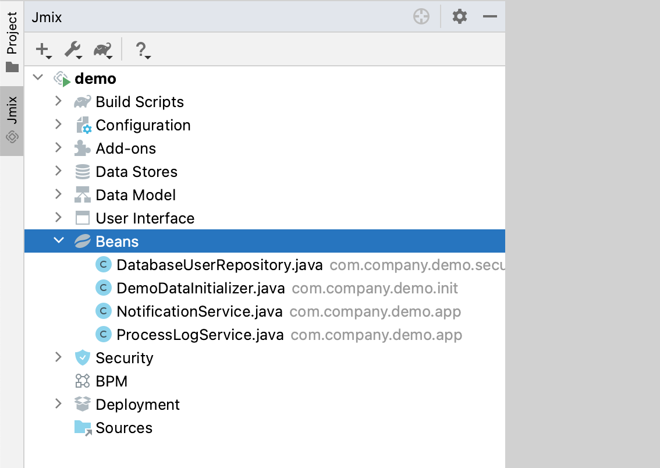The image size is (660, 468).
Task: Expand the Security node
Action: [59, 357]
